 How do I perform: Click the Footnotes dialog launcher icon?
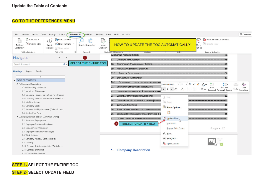pyautogui.click(x=75, y=52)
